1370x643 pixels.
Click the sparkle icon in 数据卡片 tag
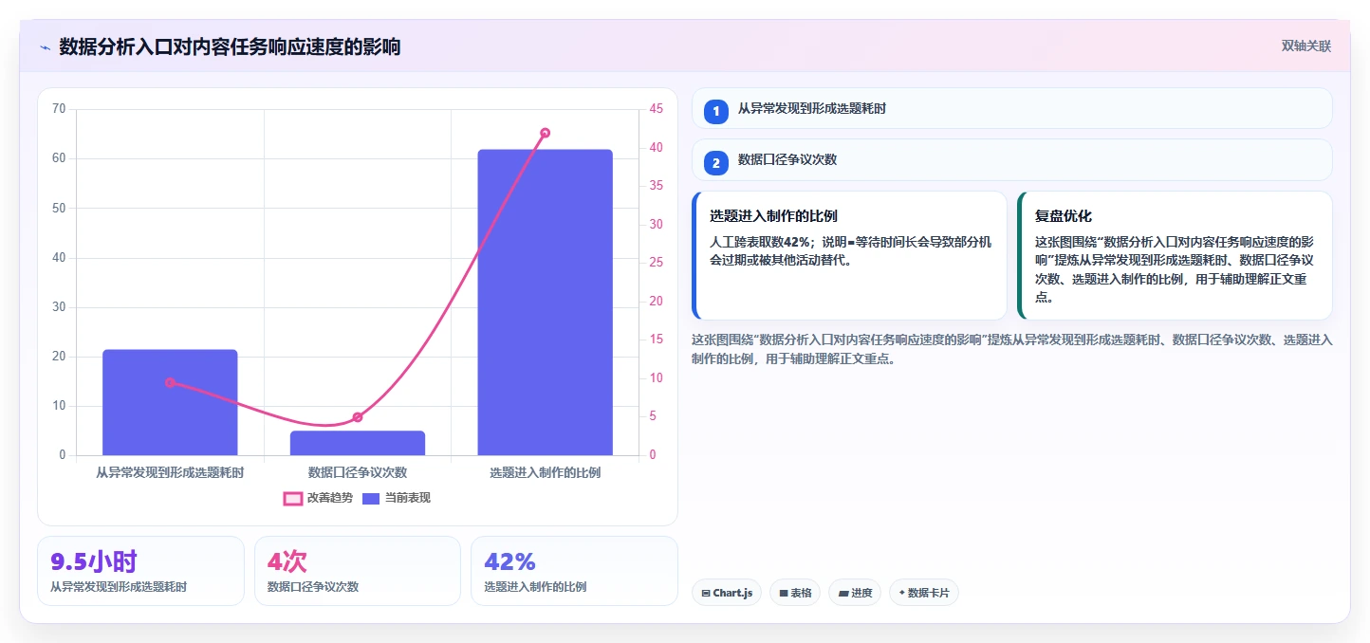[x=901, y=593]
